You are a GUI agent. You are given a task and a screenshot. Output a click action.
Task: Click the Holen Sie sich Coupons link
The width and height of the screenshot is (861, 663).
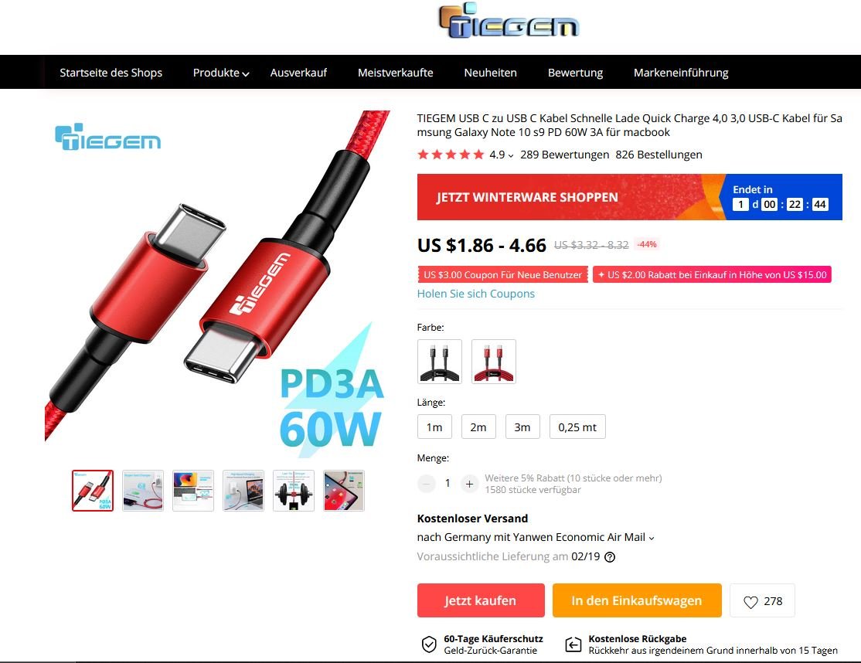tap(475, 294)
